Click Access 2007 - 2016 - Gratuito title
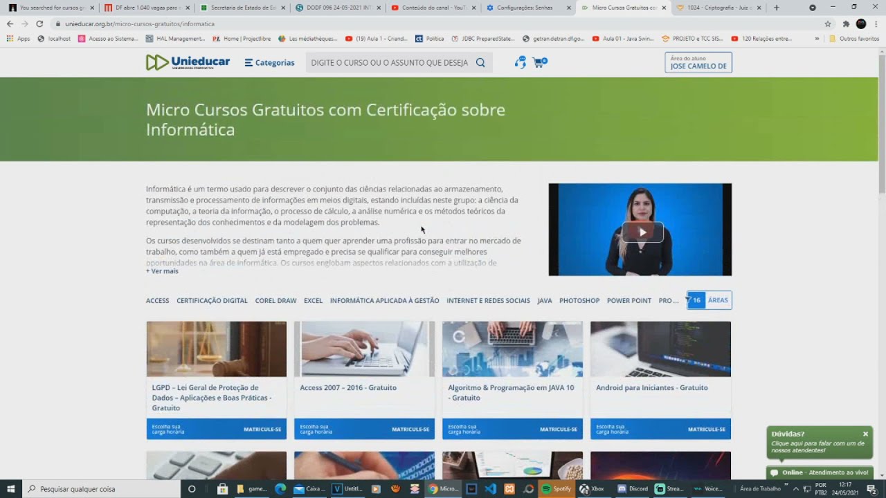 pyautogui.click(x=348, y=387)
